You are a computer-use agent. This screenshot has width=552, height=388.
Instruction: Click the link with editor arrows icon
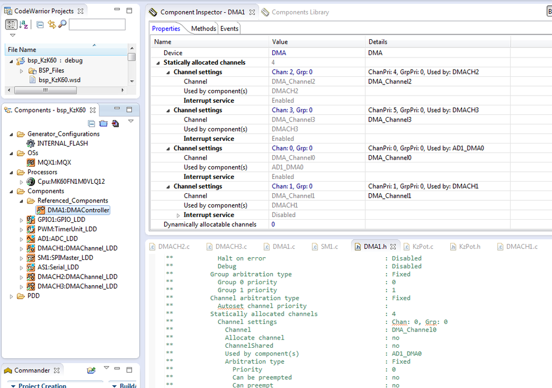[51, 24]
